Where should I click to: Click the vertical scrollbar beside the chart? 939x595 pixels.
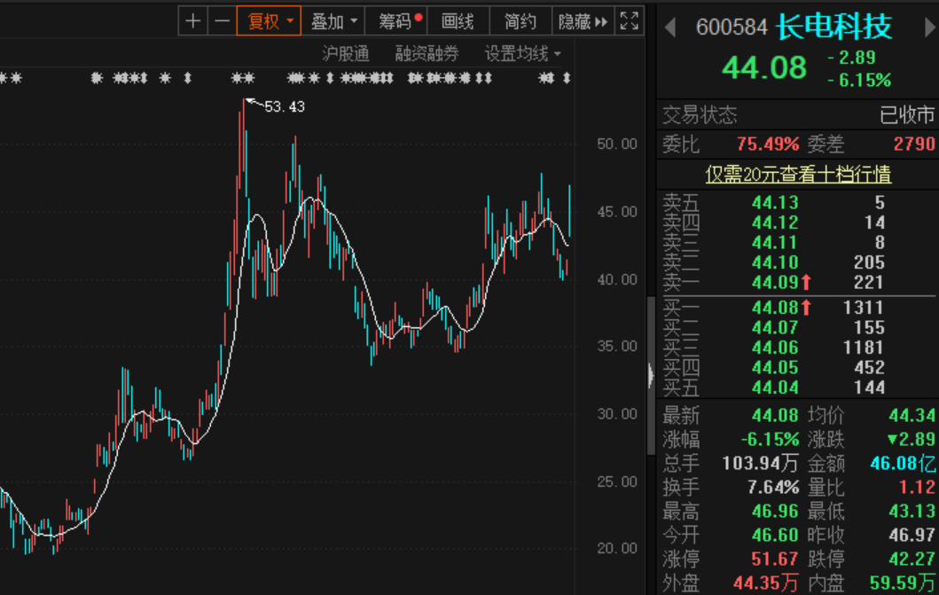[x=651, y=375]
